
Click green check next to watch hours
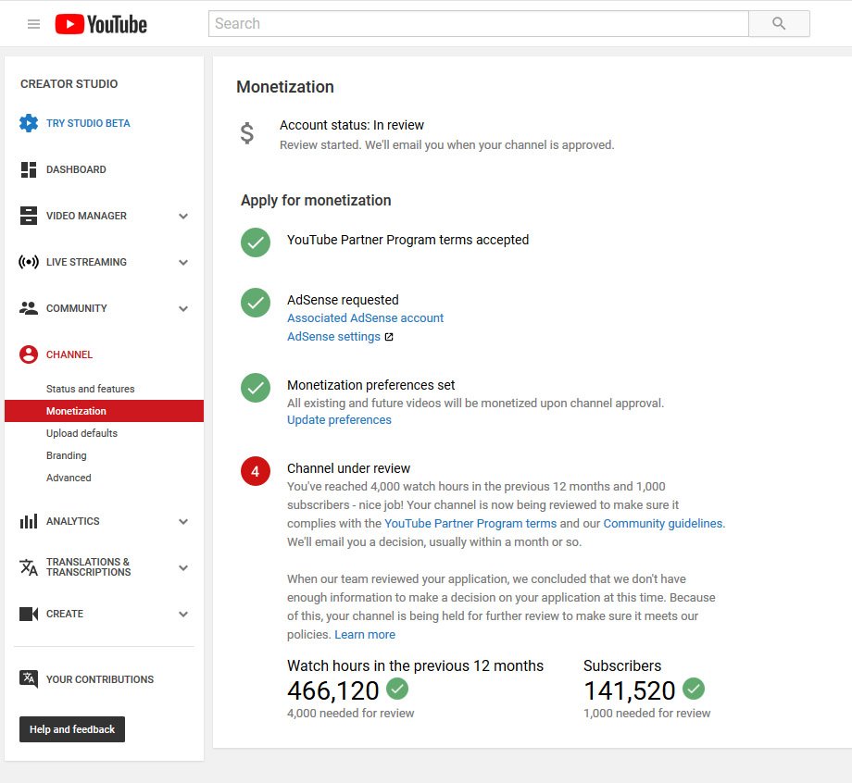397,689
